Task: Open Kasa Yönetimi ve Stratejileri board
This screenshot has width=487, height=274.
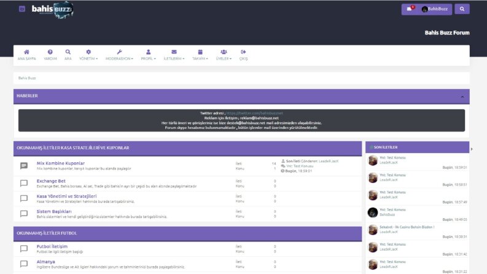Action: (66, 196)
